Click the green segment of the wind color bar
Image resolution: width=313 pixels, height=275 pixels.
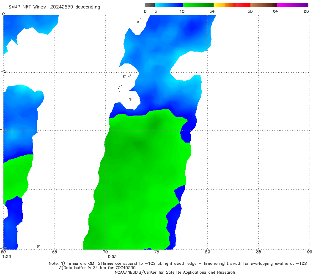click(198, 5)
